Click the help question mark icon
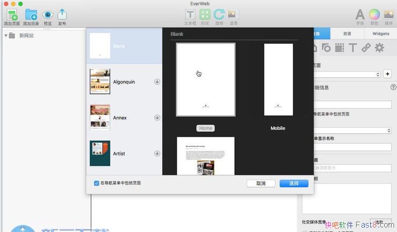This screenshot has width=397, height=232. point(393,87)
